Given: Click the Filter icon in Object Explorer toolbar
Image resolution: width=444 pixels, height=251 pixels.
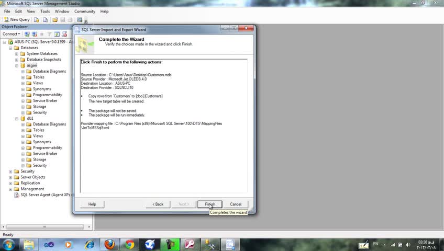Looking at the screenshot, I should tap(49, 34).
